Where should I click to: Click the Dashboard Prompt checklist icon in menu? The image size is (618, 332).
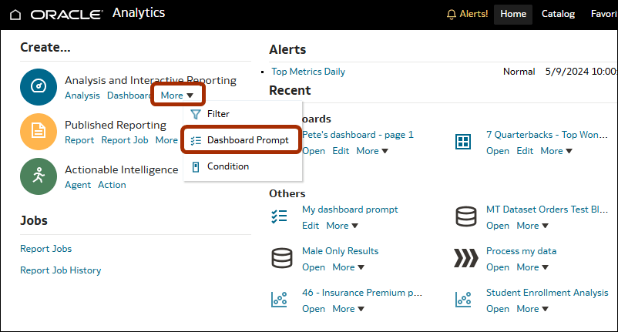coord(196,141)
